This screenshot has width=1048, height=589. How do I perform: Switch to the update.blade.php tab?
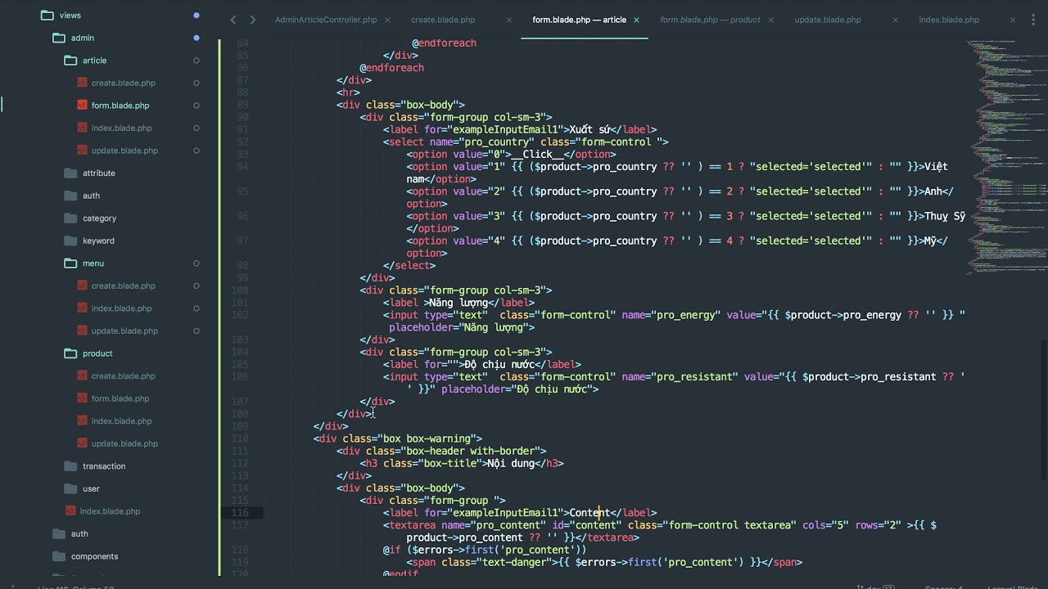[828, 20]
